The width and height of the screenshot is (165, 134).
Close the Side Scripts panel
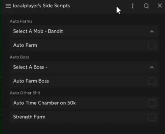coord(160,5)
